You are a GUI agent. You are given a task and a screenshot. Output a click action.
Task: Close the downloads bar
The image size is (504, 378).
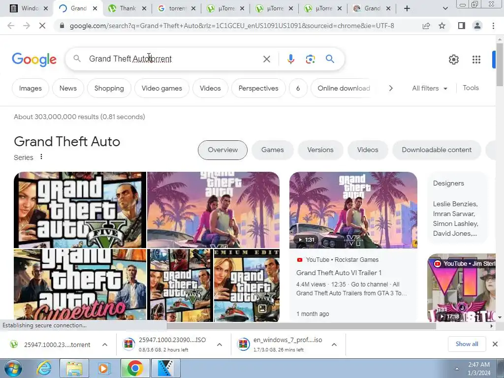(x=495, y=344)
